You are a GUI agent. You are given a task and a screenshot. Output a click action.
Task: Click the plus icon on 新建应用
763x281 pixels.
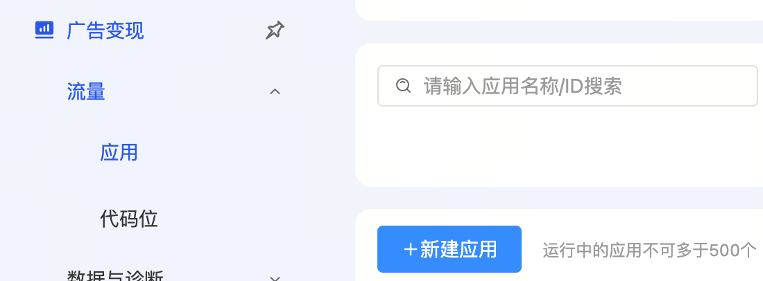tap(411, 249)
